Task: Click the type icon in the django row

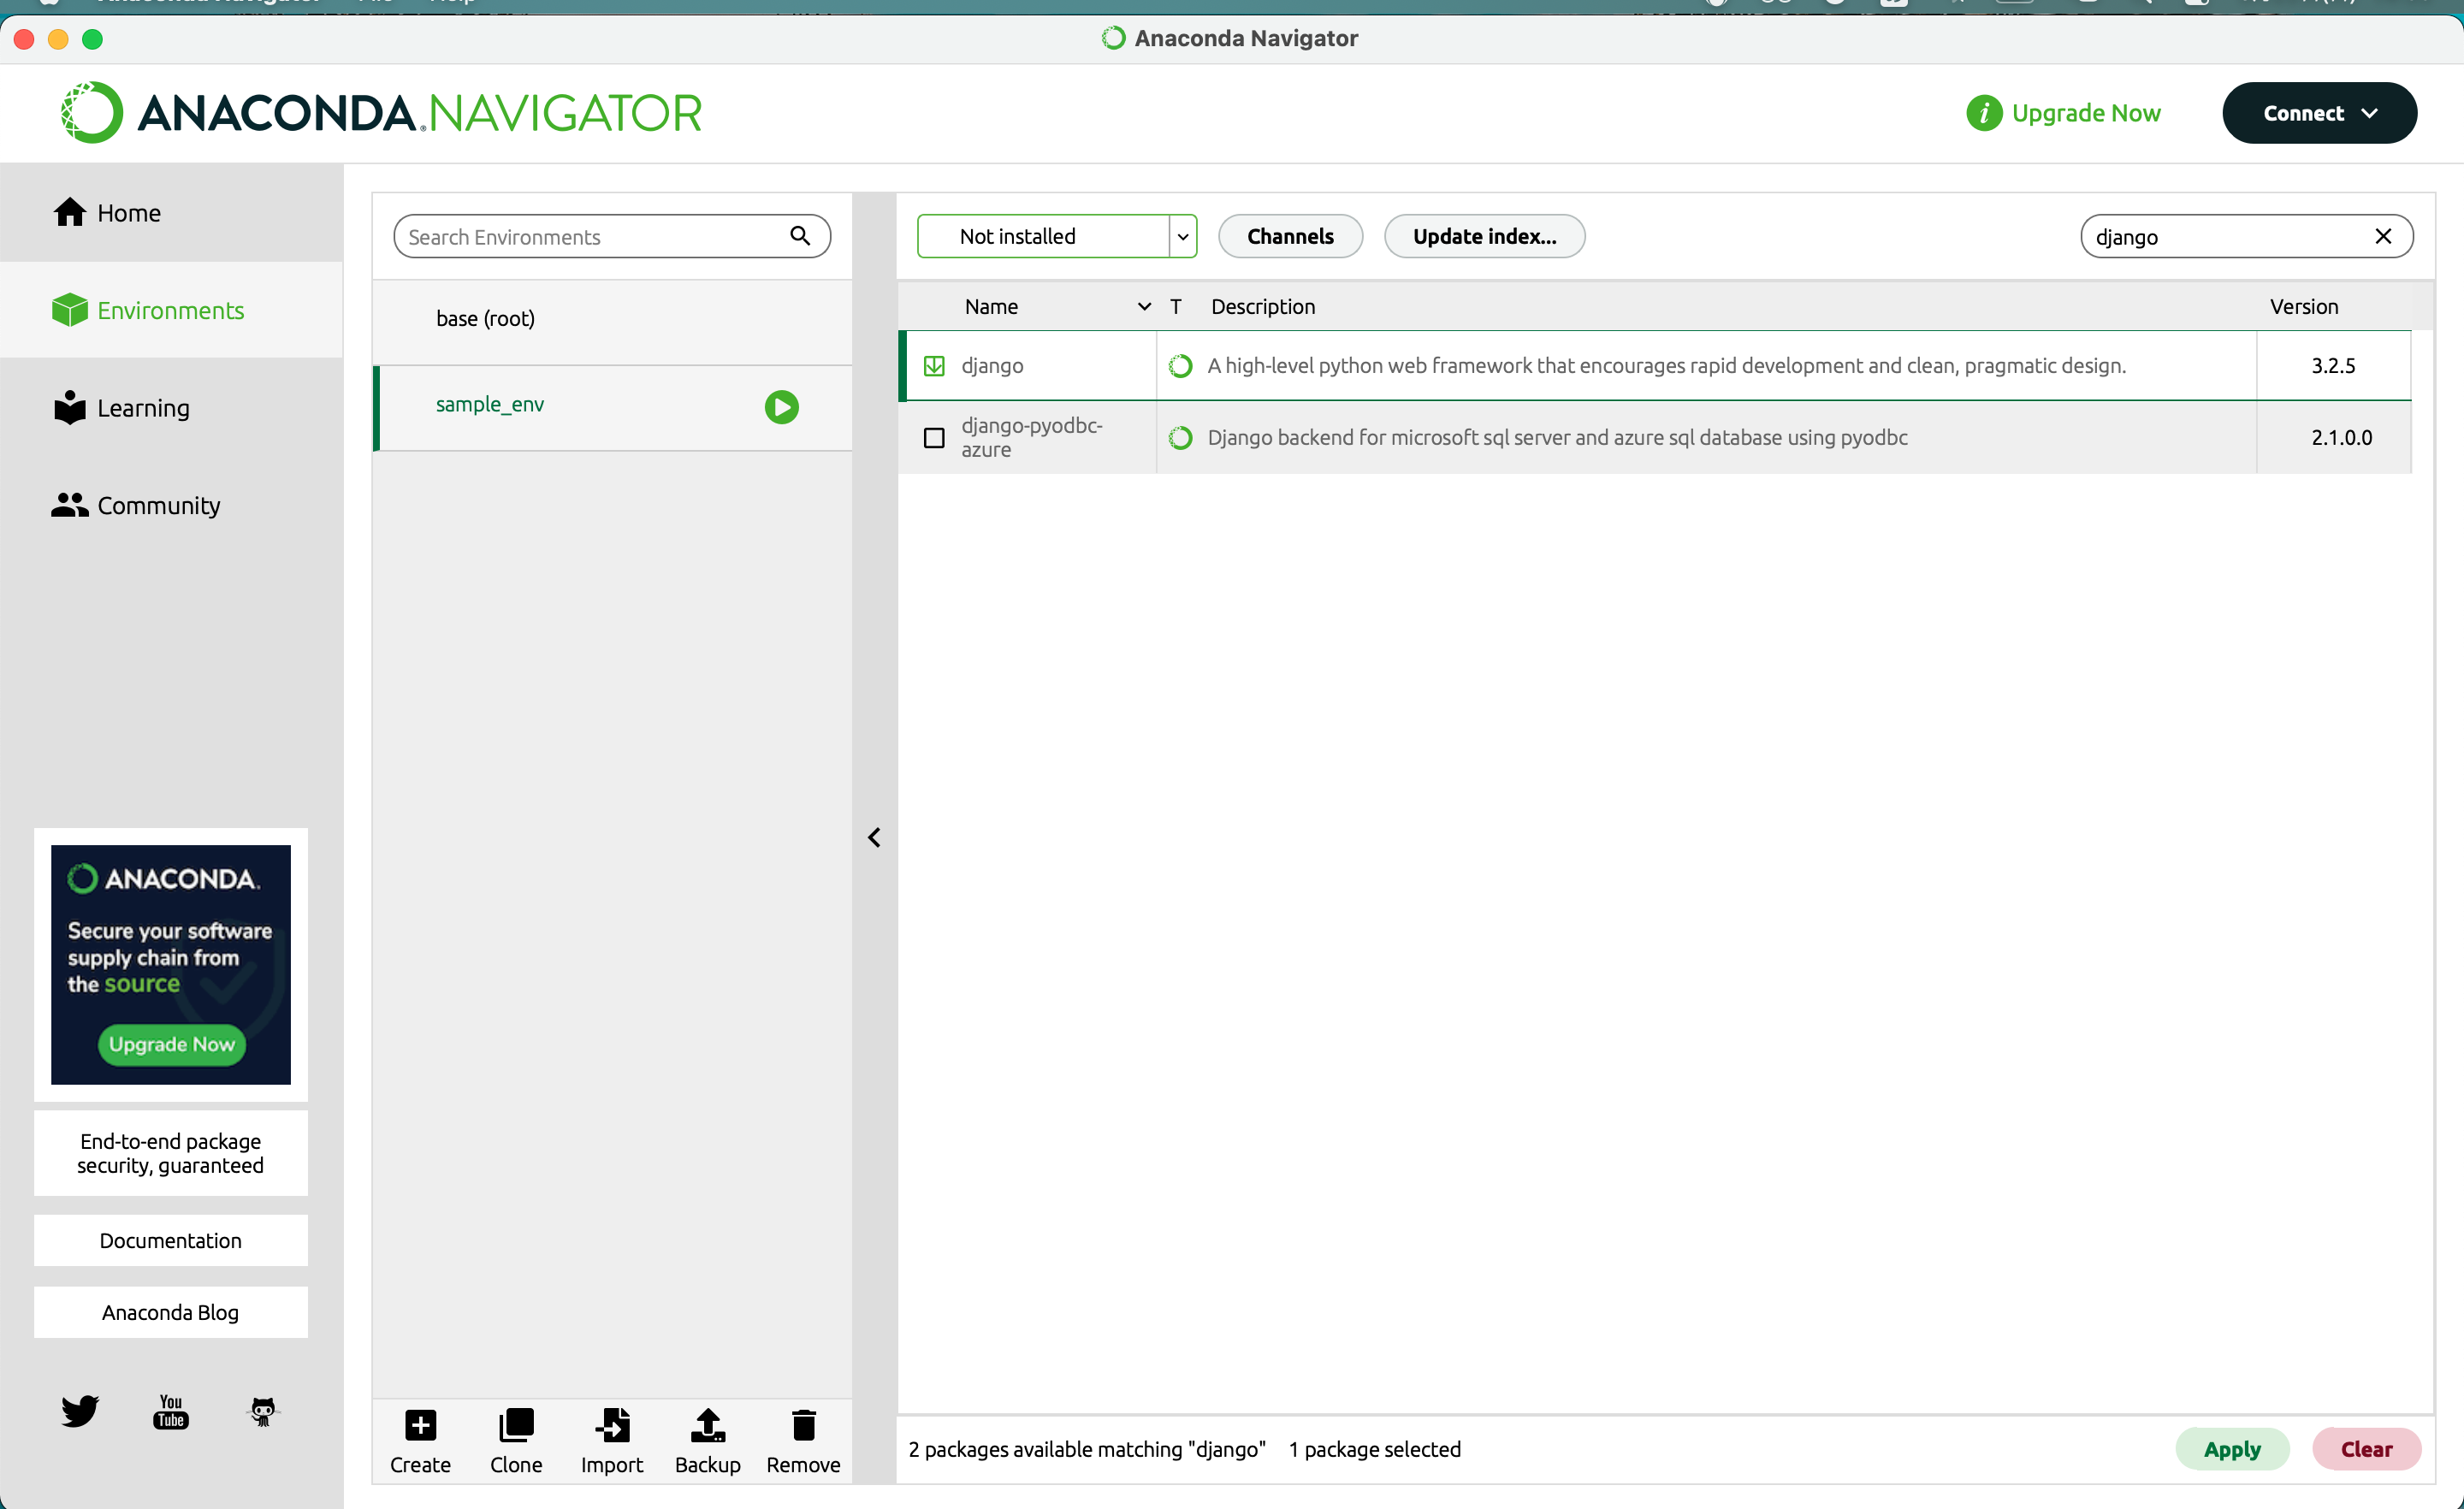Action: [1180, 365]
